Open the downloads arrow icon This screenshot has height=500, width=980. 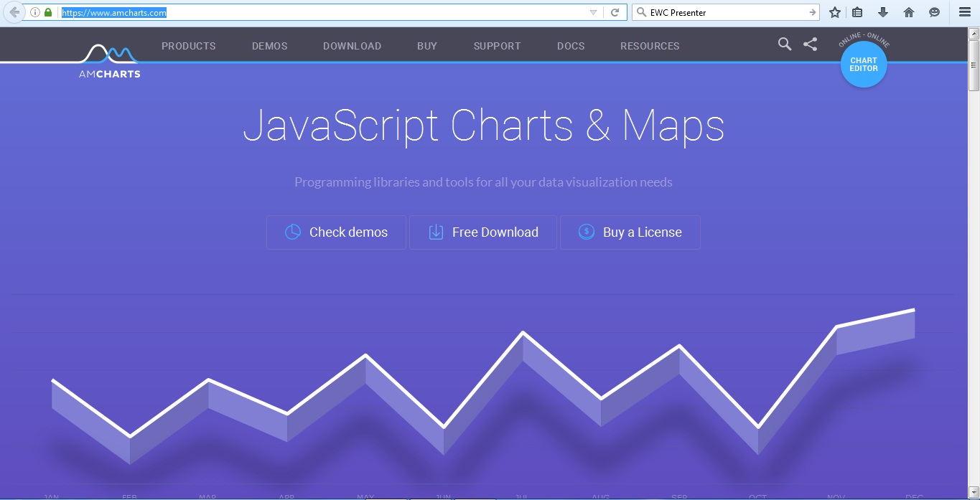(883, 12)
